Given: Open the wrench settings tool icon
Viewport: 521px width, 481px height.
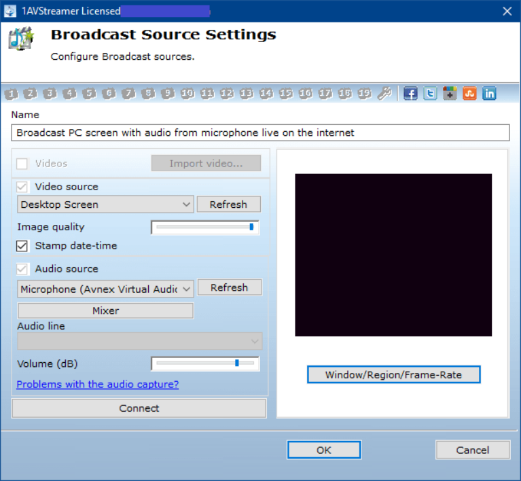Looking at the screenshot, I should (x=384, y=93).
